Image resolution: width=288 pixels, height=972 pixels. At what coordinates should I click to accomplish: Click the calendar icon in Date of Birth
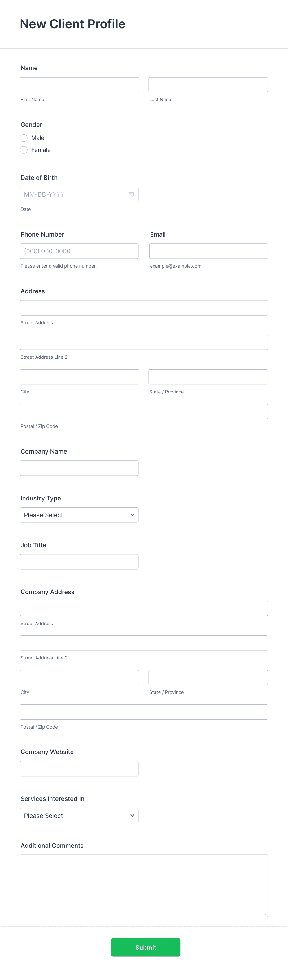point(131,194)
